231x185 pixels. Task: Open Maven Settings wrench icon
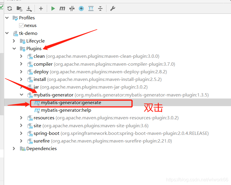pyautogui.click(x=113, y=9)
